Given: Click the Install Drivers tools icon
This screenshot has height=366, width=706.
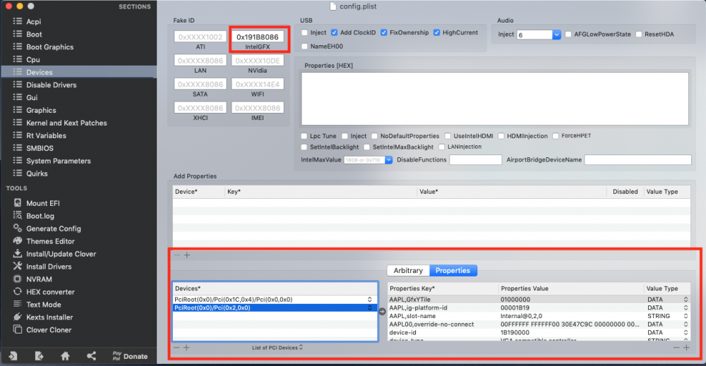Looking at the screenshot, I should (18, 266).
